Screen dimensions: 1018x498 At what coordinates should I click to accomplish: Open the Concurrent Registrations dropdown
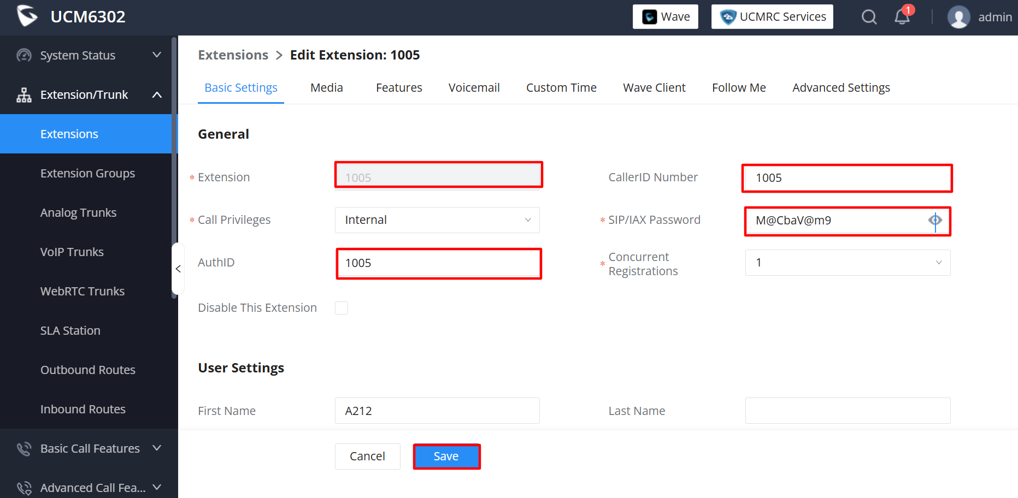point(848,263)
